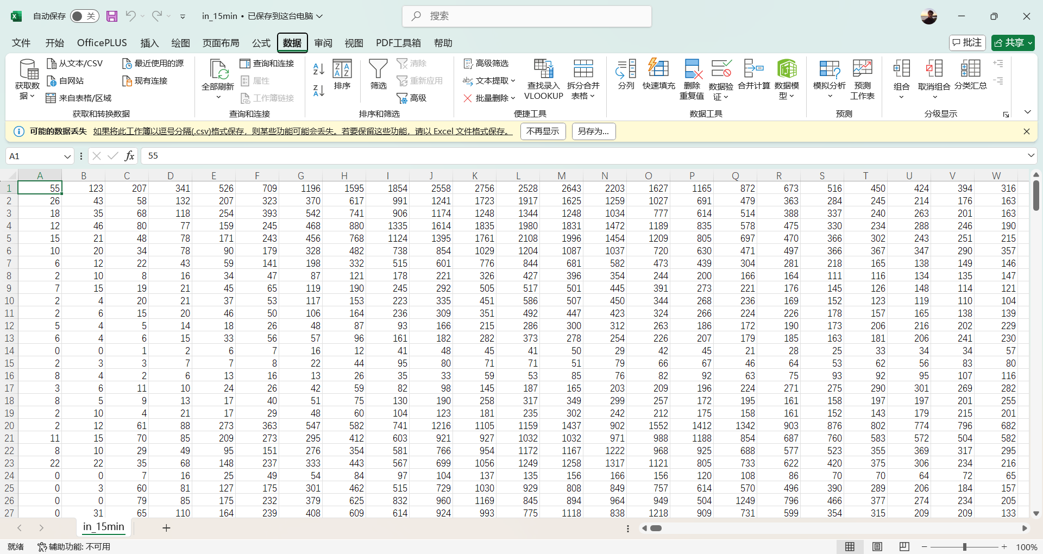The height and width of the screenshot is (554, 1043).
Task: Zoom out with the minus button
Action: 925,547
